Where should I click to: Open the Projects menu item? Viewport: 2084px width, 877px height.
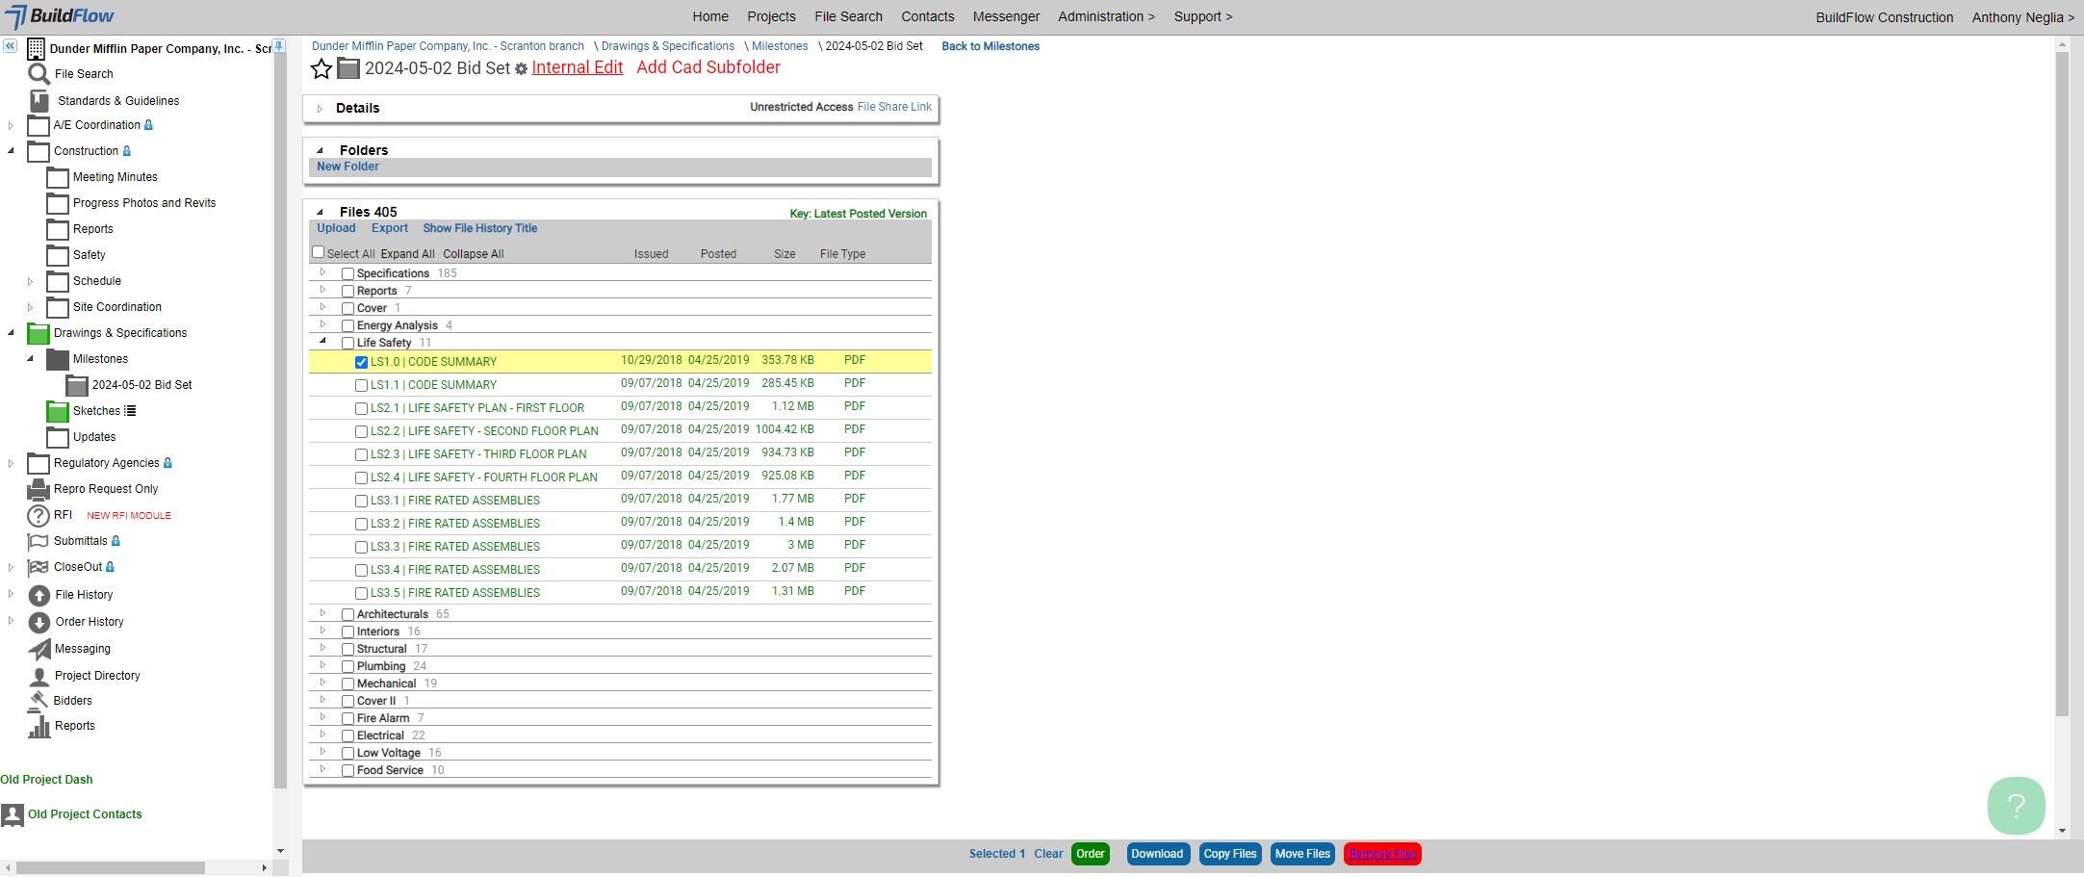click(771, 16)
